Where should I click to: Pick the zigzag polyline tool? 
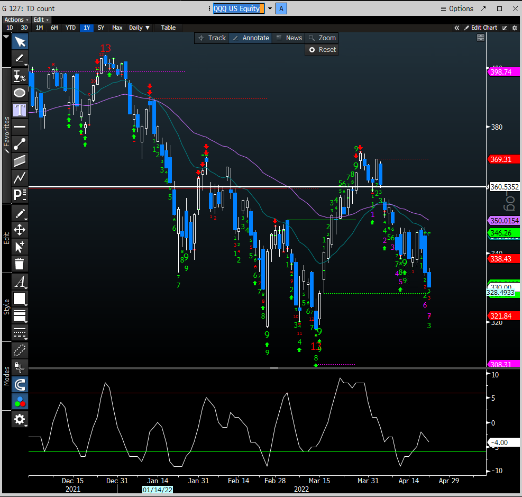[x=20, y=178]
